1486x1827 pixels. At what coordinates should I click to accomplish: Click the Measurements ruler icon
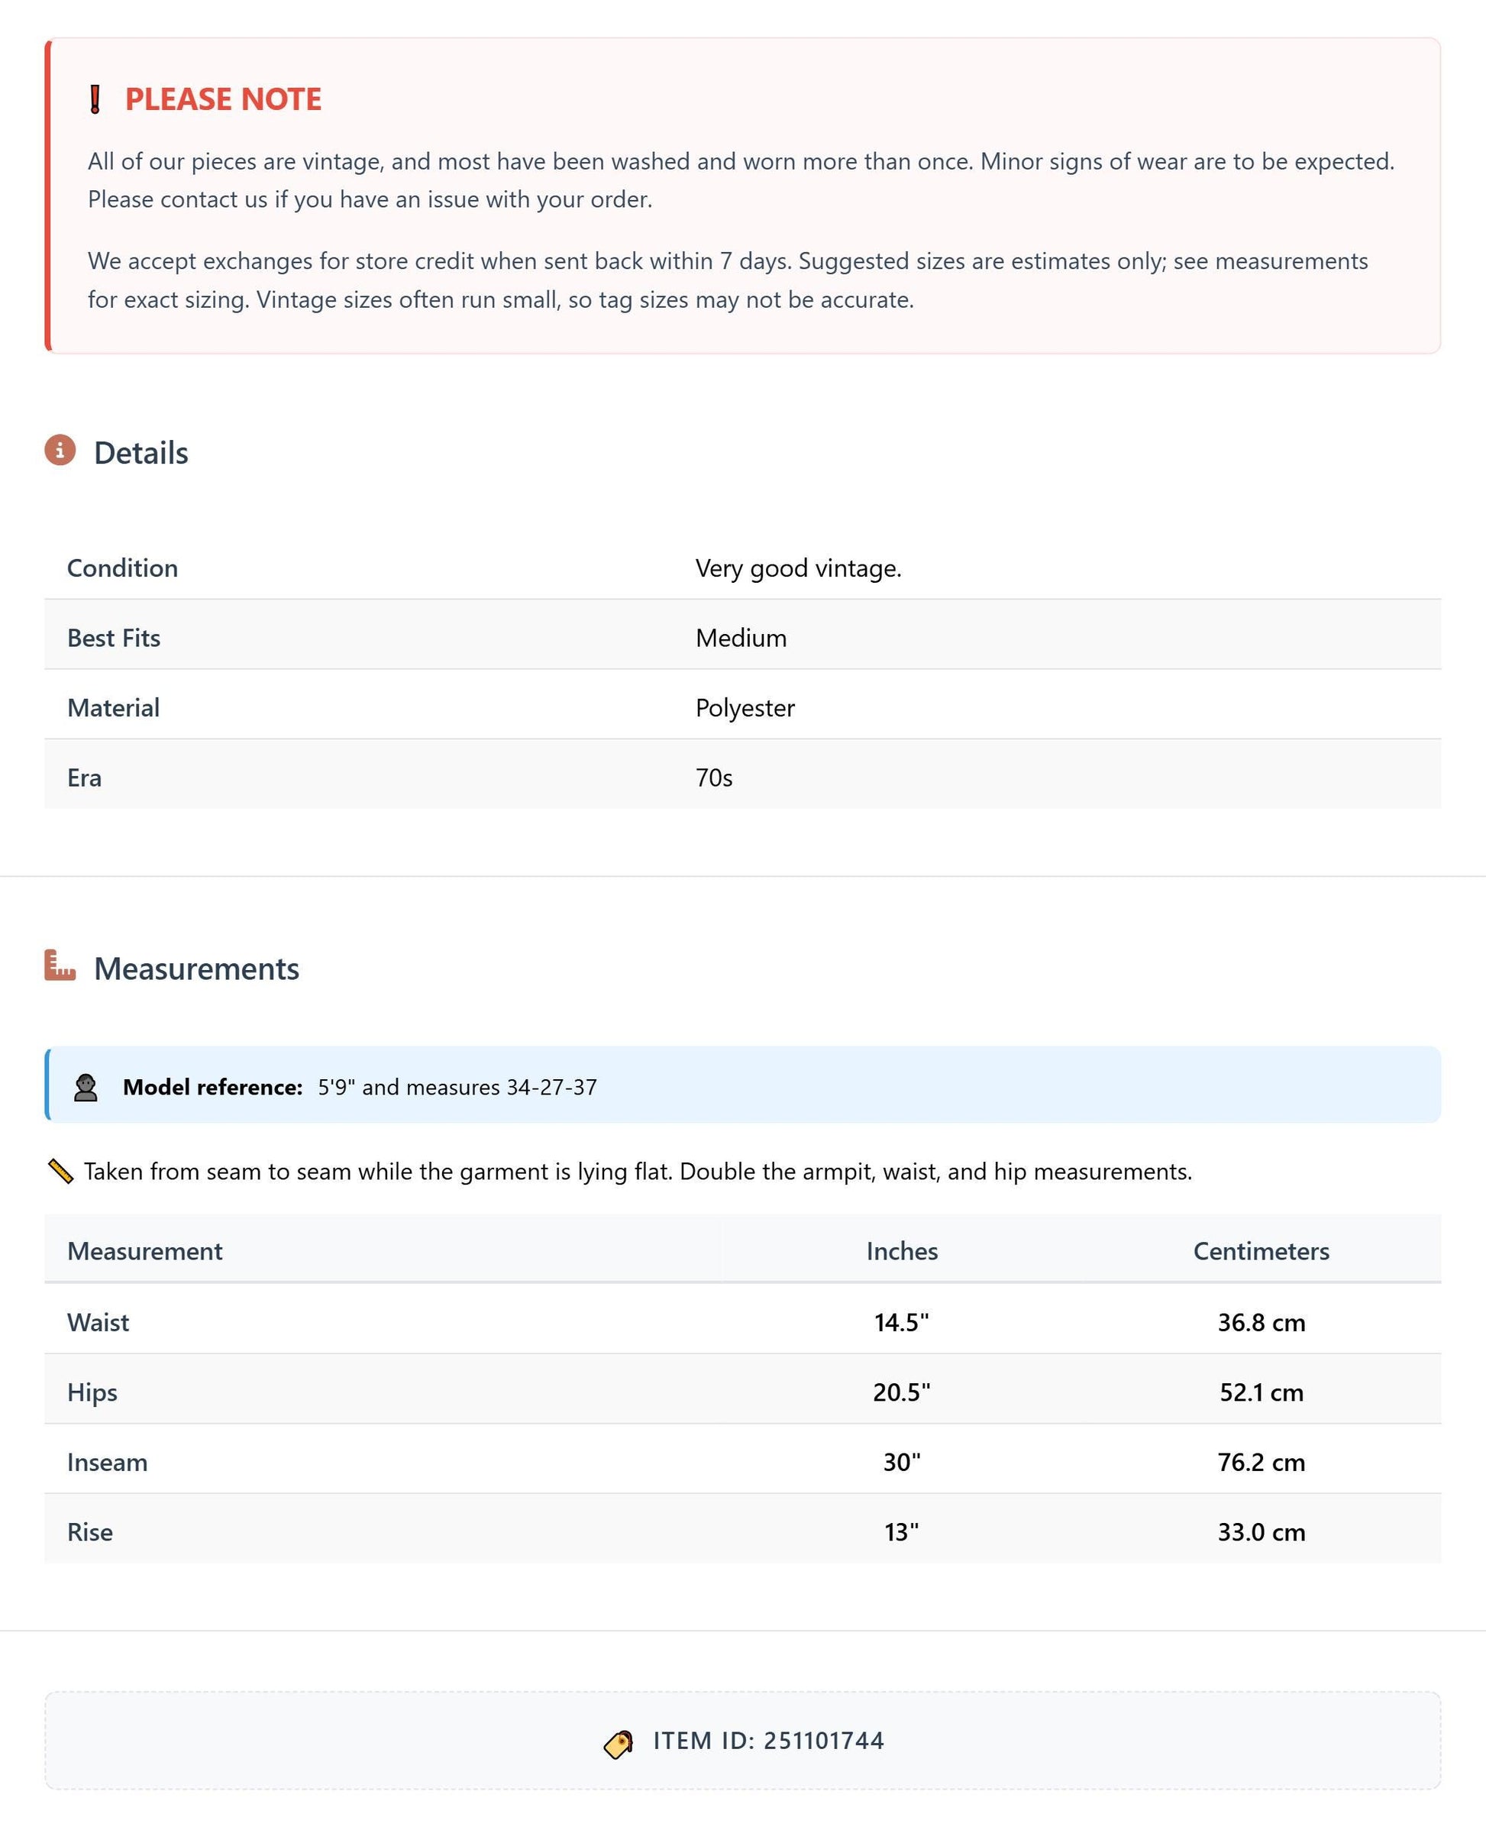pyautogui.click(x=60, y=965)
